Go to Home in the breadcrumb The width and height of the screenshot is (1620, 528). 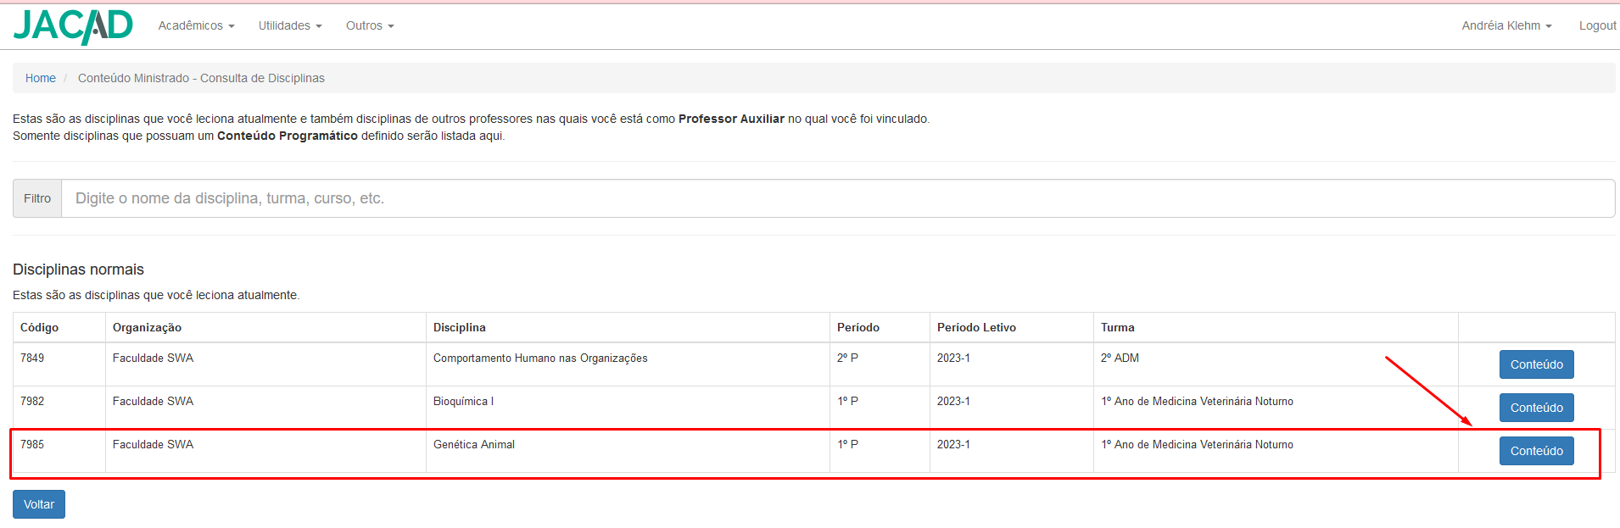[41, 78]
